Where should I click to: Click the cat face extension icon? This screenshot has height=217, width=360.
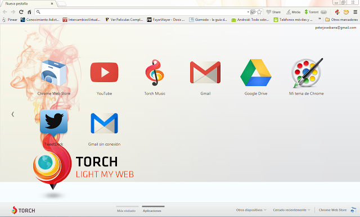click(346, 12)
